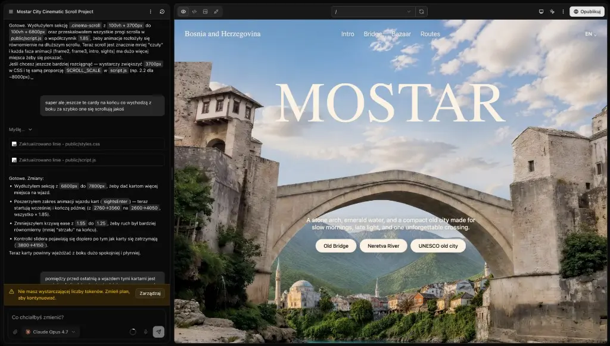Open the Claude Opus 4.7 model dropdown
The height and width of the screenshot is (346, 610).
[50, 332]
